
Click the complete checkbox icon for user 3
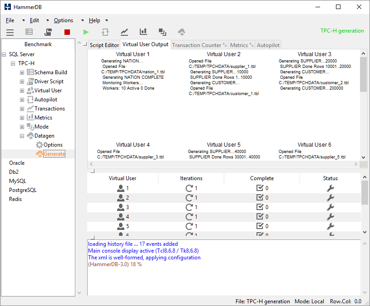pyautogui.click(x=260, y=207)
